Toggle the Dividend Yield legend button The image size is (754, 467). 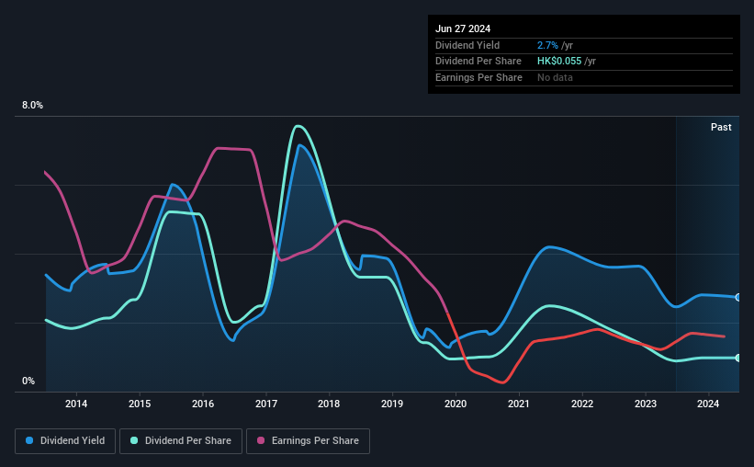tap(65, 441)
